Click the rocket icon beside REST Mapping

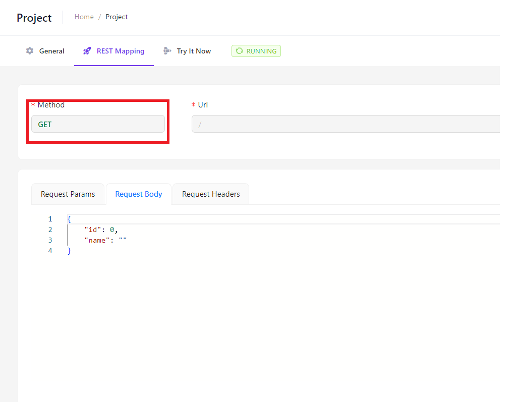pos(87,51)
